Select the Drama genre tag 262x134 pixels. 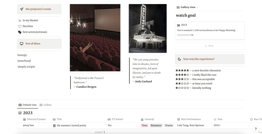pos(169,125)
